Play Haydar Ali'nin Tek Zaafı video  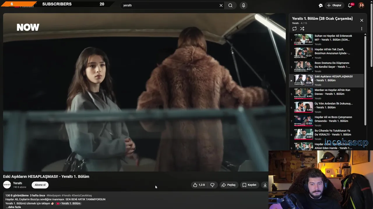point(327,53)
